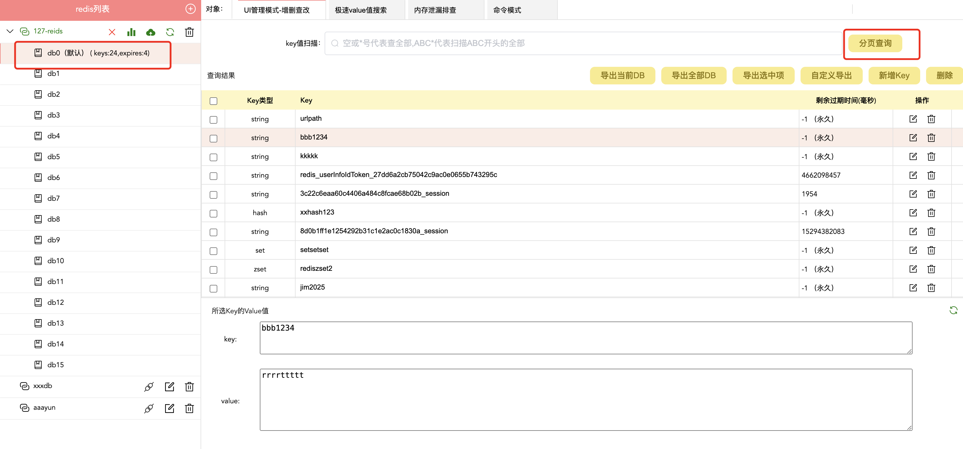Edit the xxhash123 key
Screen dimensions: 963x449
[x=913, y=213]
